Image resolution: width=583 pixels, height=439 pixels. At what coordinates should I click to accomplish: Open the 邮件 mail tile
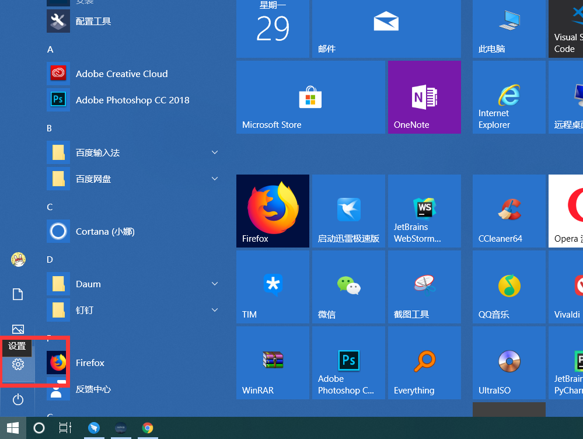tap(386, 29)
